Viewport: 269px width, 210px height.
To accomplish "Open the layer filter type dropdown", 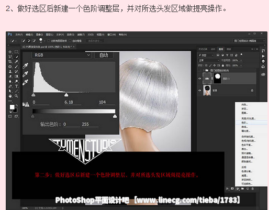I will 206,55.
